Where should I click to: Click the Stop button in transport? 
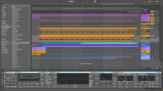[x=71, y=2]
